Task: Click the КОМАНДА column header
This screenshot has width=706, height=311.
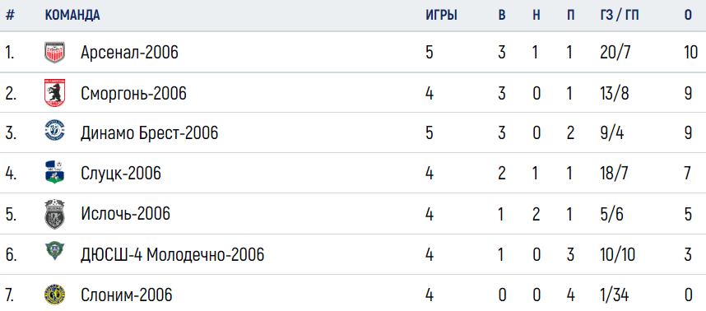Action: [x=72, y=16]
